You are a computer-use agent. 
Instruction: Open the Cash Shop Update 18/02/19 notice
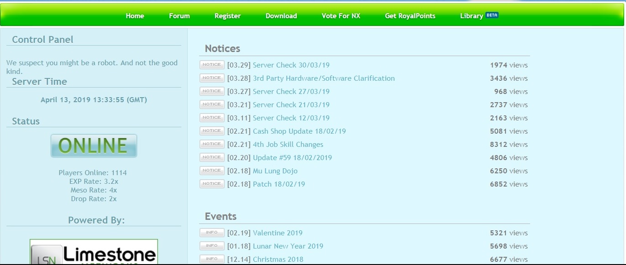coord(299,131)
